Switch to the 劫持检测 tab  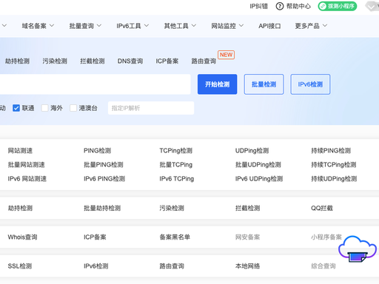coord(17,61)
